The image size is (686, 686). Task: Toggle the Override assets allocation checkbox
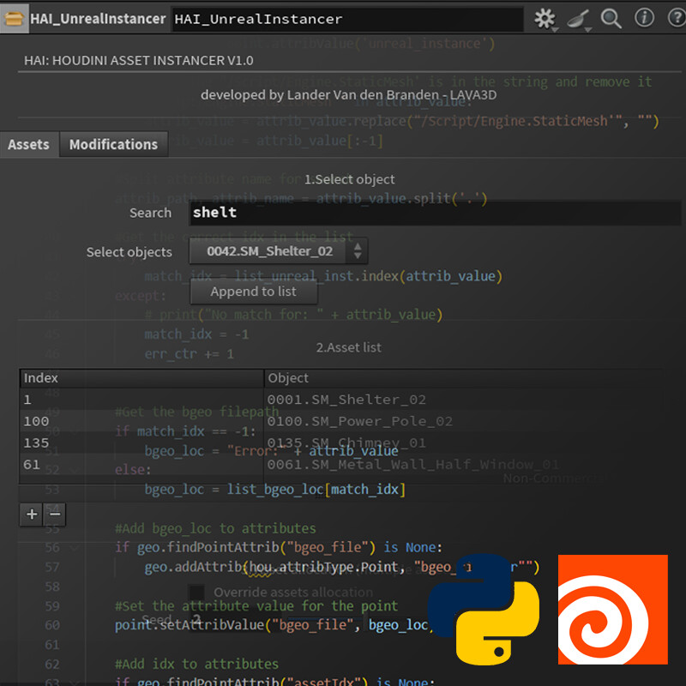(x=197, y=592)
